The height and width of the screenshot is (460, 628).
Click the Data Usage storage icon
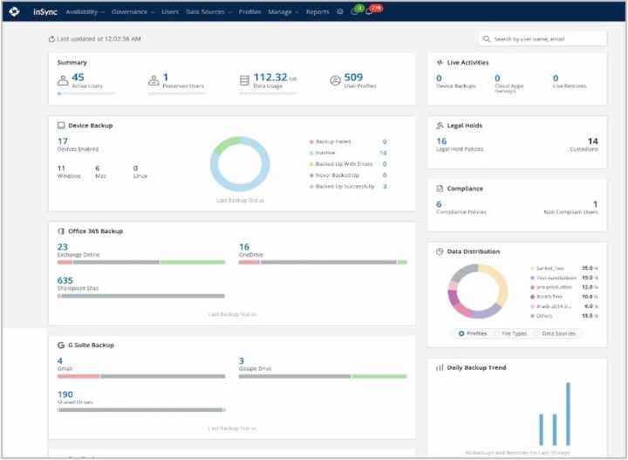coord(244,80)
